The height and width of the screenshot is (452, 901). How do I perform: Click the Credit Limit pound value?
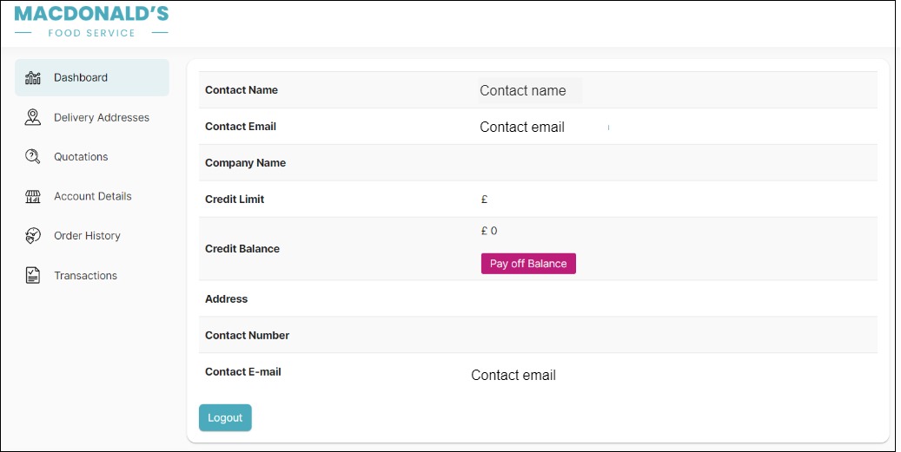coord(485,199)
